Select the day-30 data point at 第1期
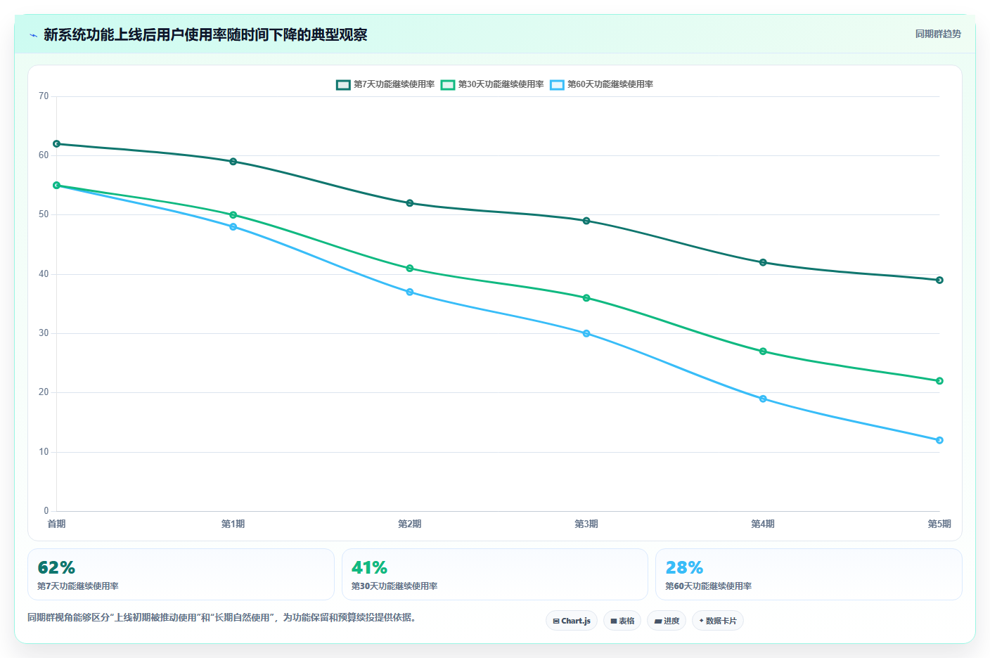The height and width of the screenshot is (658, 990). pyautogui.click(x=233, y=215)
